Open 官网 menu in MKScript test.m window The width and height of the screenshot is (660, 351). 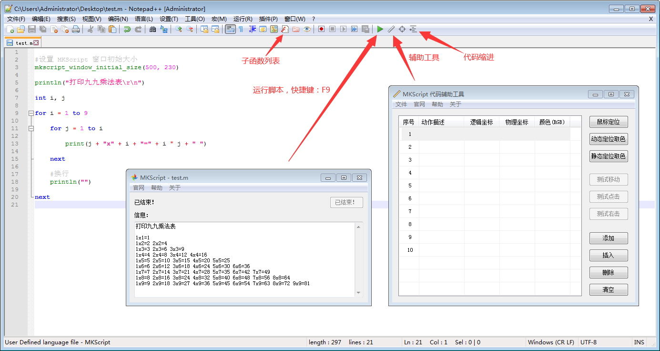coord(139,188)
